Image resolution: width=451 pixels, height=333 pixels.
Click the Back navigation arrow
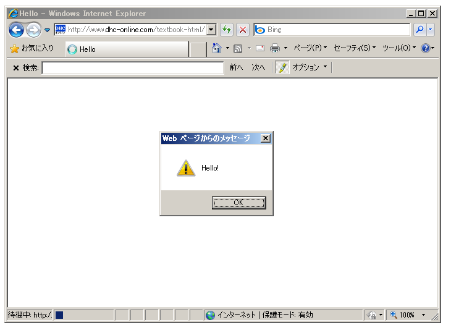[16, 30]
